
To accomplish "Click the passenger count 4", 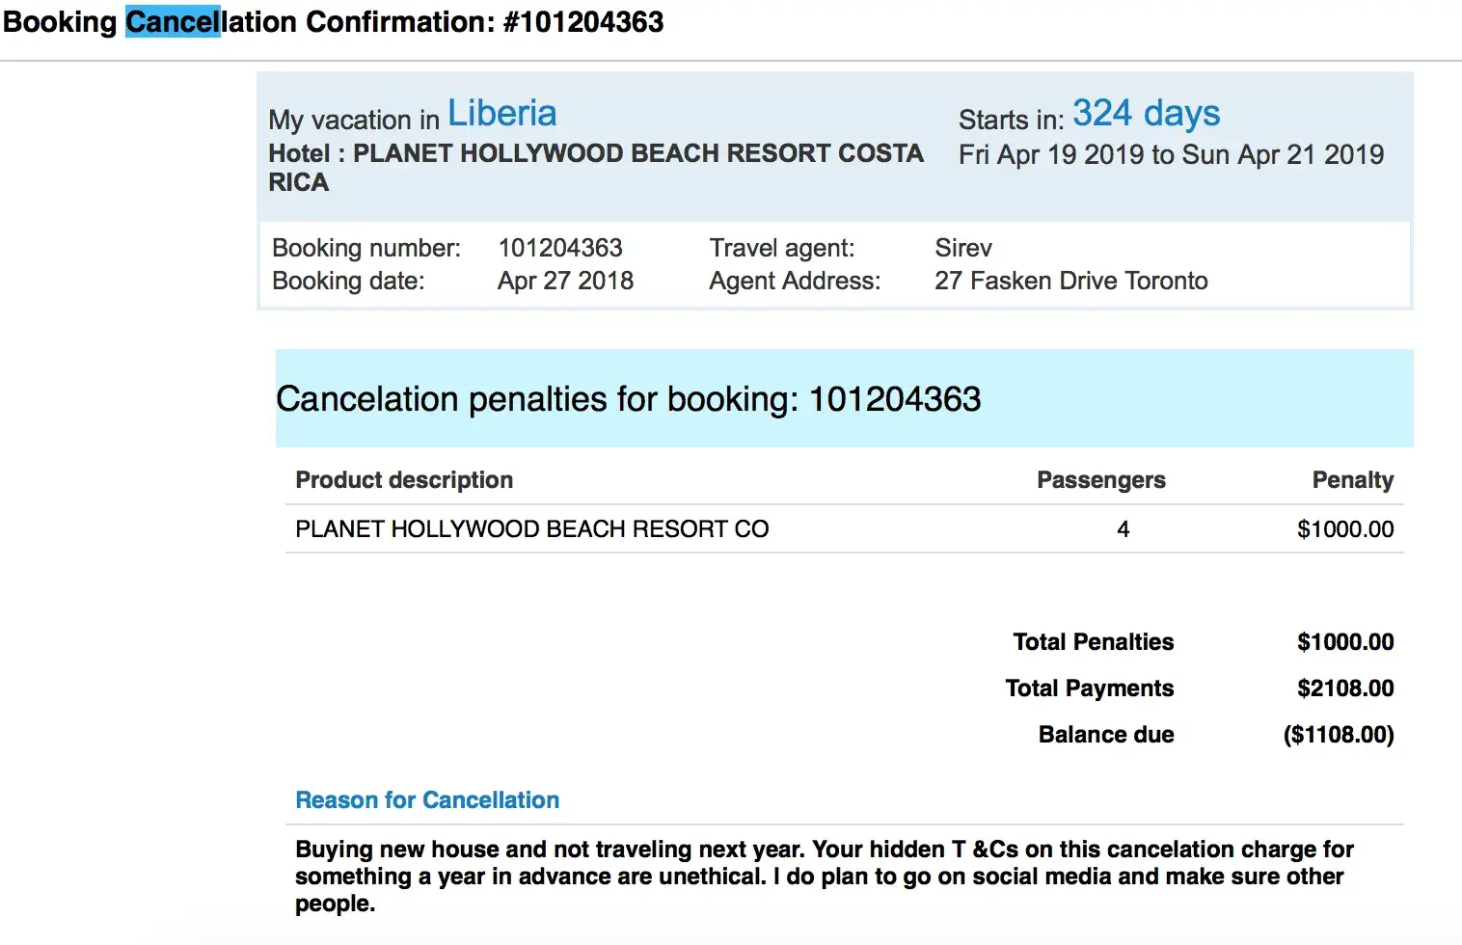I will click(1123, 529).
